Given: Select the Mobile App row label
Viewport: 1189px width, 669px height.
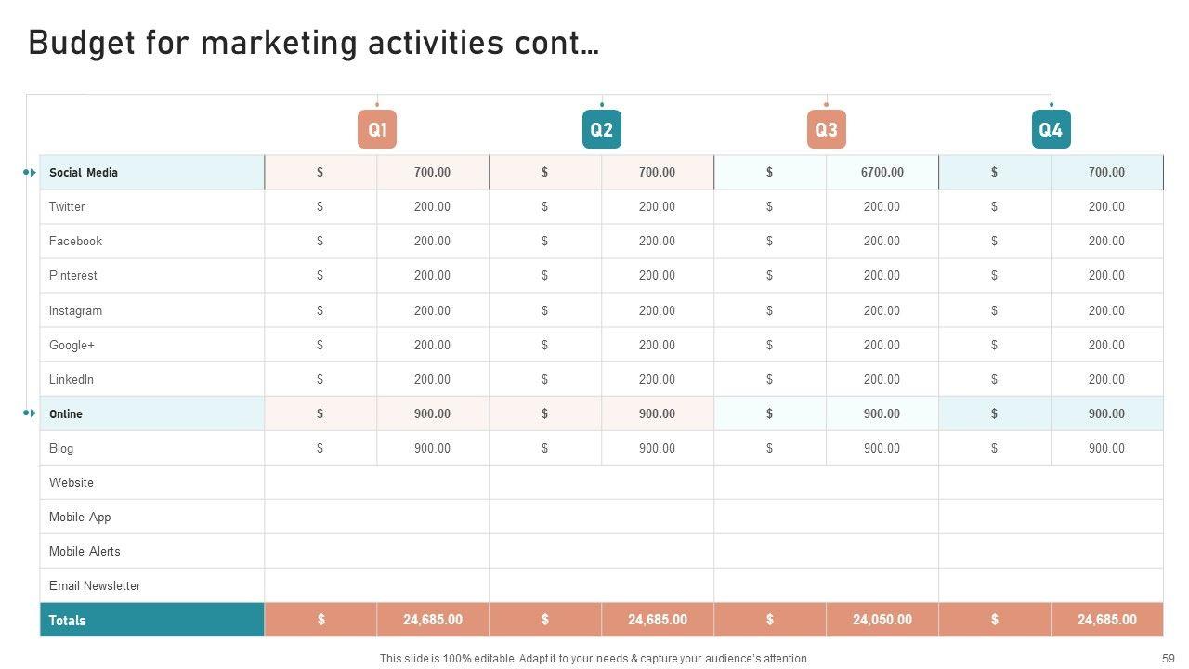Looking at the screenshot, I should tap(80, 518).
